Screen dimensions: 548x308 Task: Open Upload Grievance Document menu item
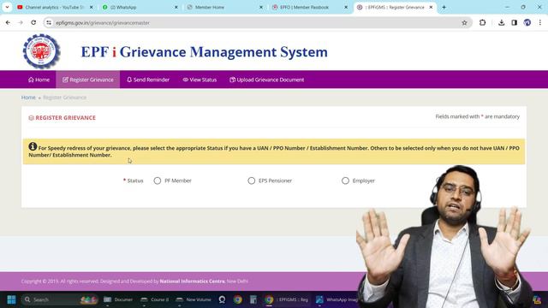[x=266, y=80]
